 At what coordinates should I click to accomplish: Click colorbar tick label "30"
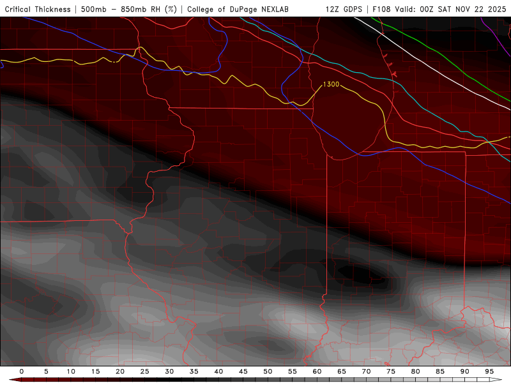click(x=169, y=372)
